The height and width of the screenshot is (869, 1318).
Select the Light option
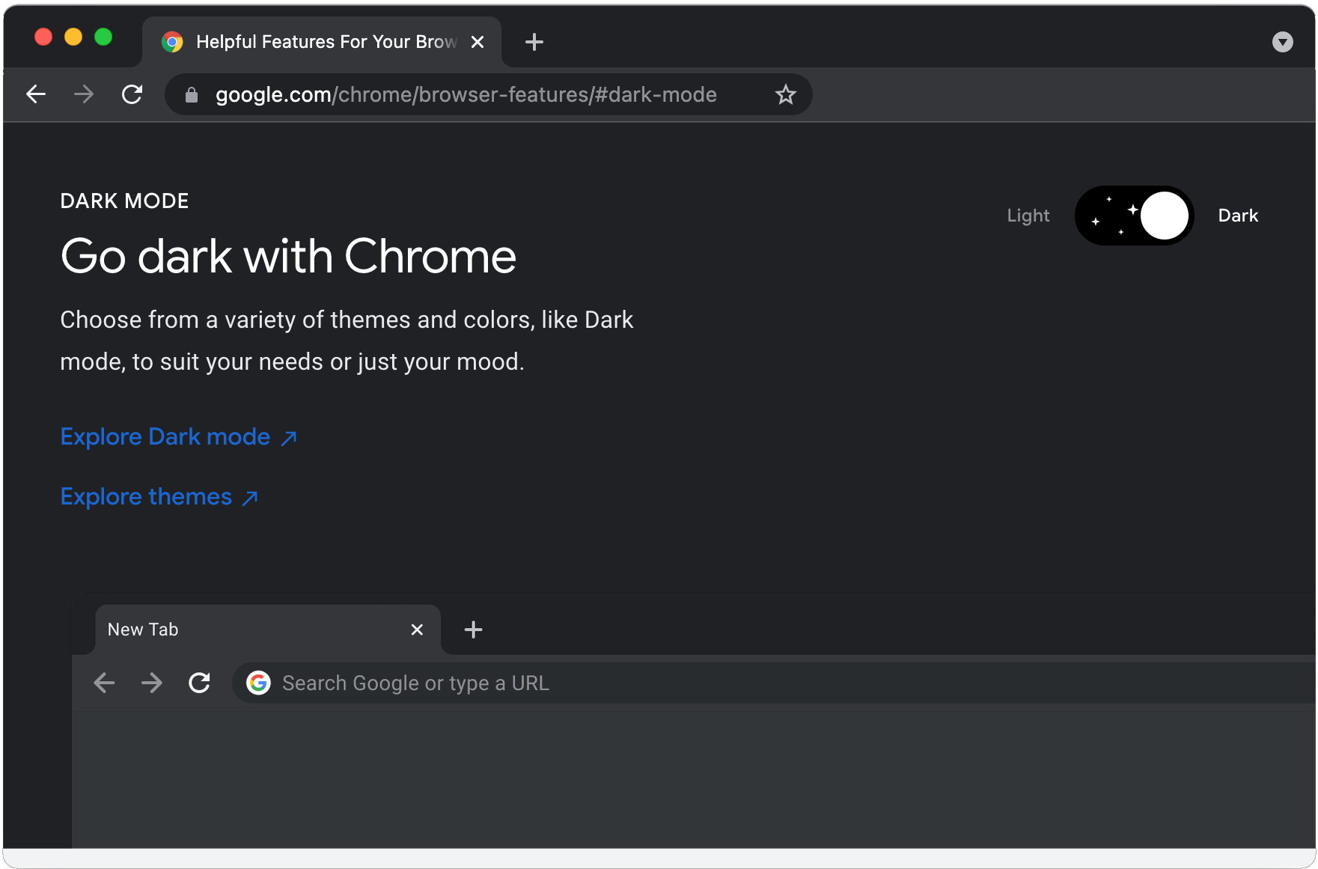(1028, 216)
